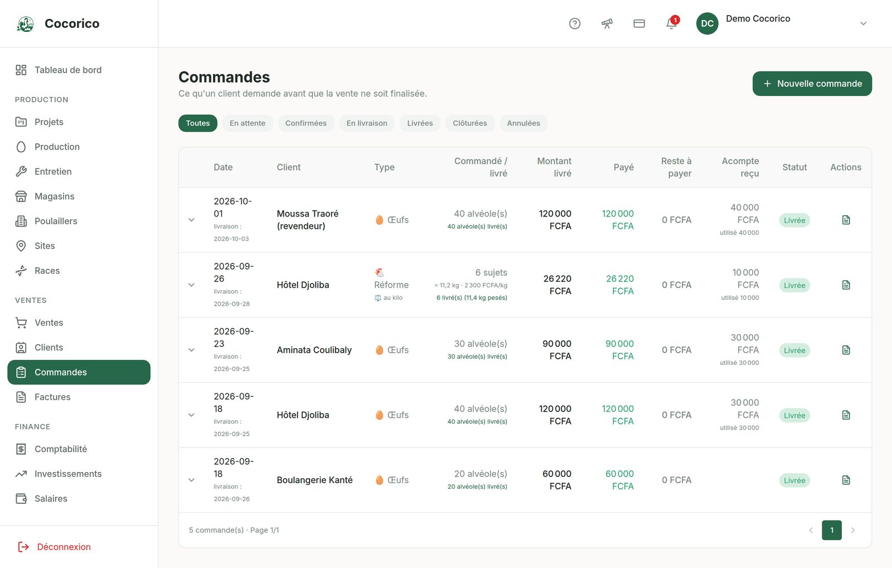Click the Comptabilité receipt icon
This screenshot has width=892, height=568.
tap(21, 449)
